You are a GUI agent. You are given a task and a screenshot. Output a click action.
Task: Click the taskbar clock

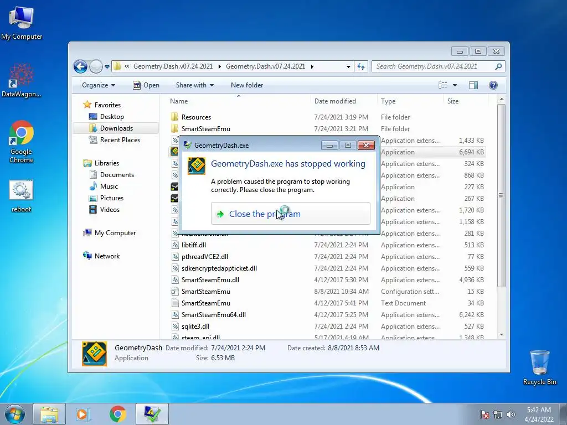539,414
